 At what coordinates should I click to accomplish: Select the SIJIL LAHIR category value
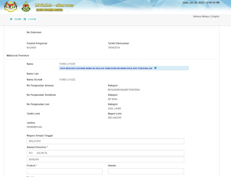114,109
